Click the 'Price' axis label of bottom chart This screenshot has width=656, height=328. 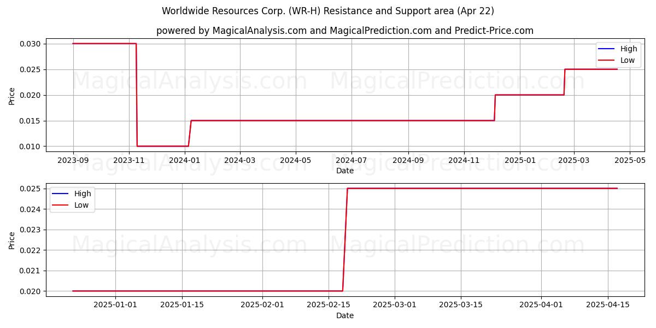coord(12,240)
